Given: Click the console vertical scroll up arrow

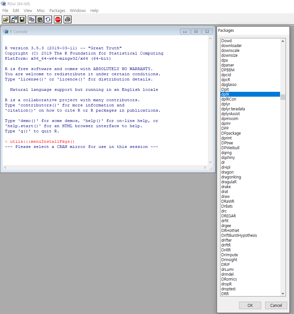Looking at the screenshot, I should point(210,38).
